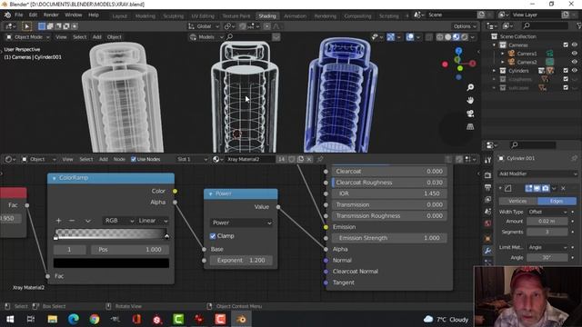Open Output properties tab icon
582x327 pixels.
pos(487,187)
